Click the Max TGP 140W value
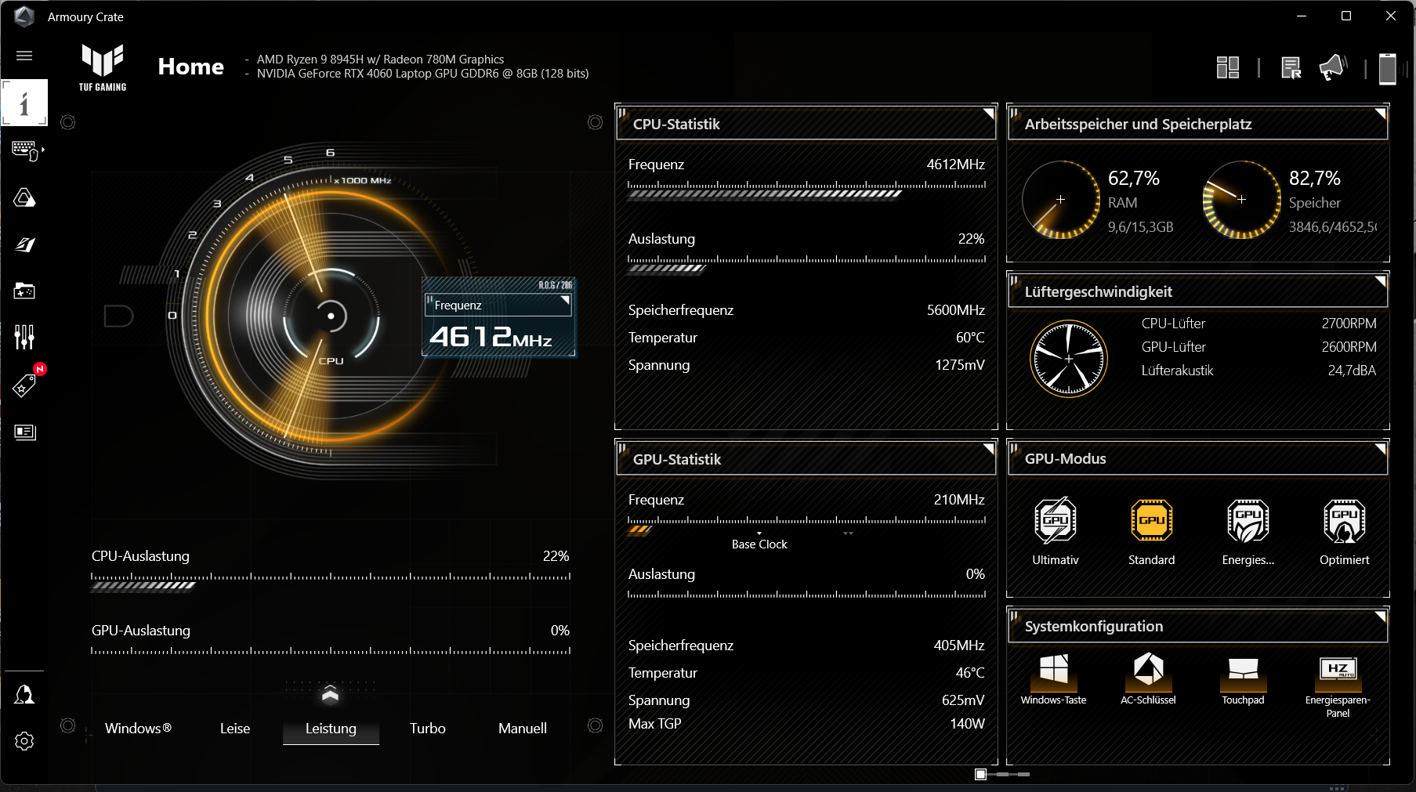Image resolution: width=1416 pixels, height=792 pixels. point(967,724)
